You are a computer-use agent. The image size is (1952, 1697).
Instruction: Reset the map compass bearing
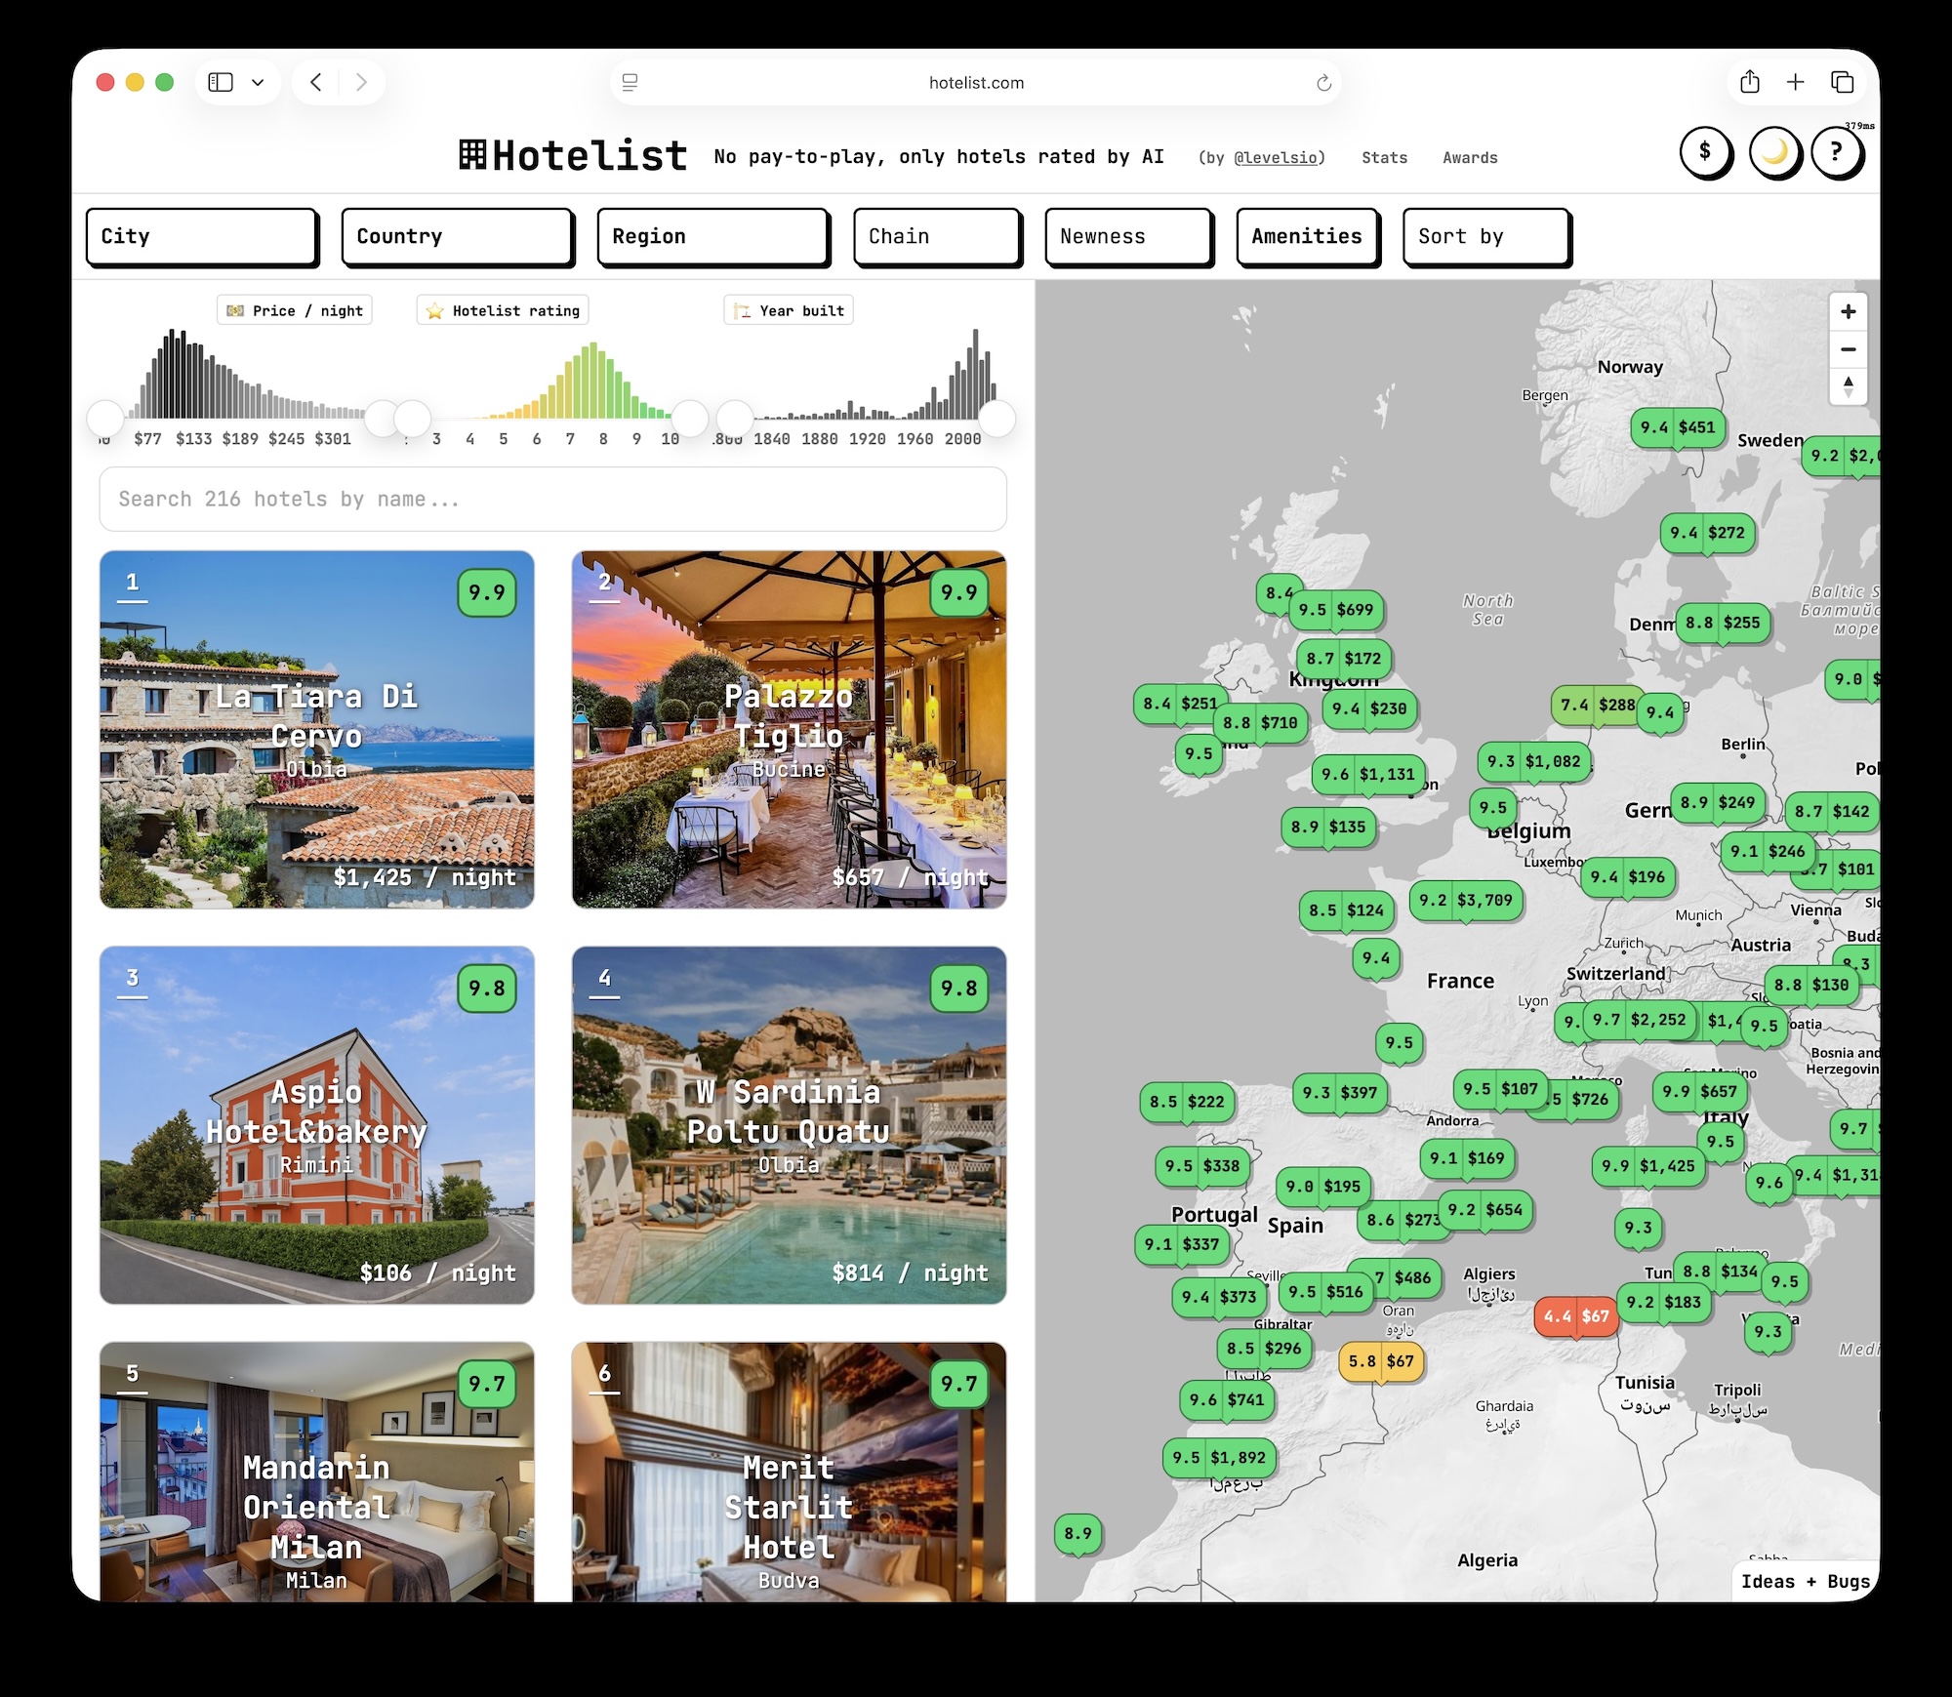coord(1848,386)
